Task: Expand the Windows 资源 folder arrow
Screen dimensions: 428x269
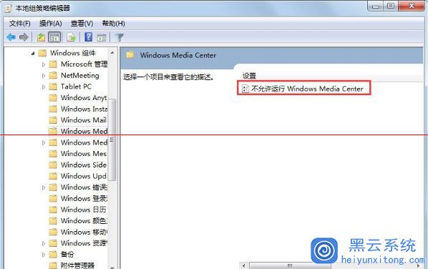Action: [x=44, y=243]
